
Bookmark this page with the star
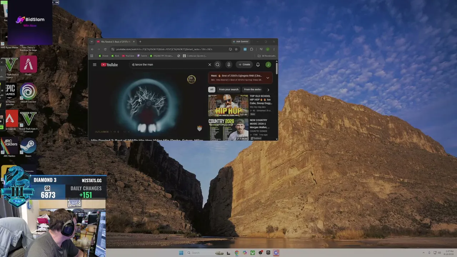tap(236, 49)
